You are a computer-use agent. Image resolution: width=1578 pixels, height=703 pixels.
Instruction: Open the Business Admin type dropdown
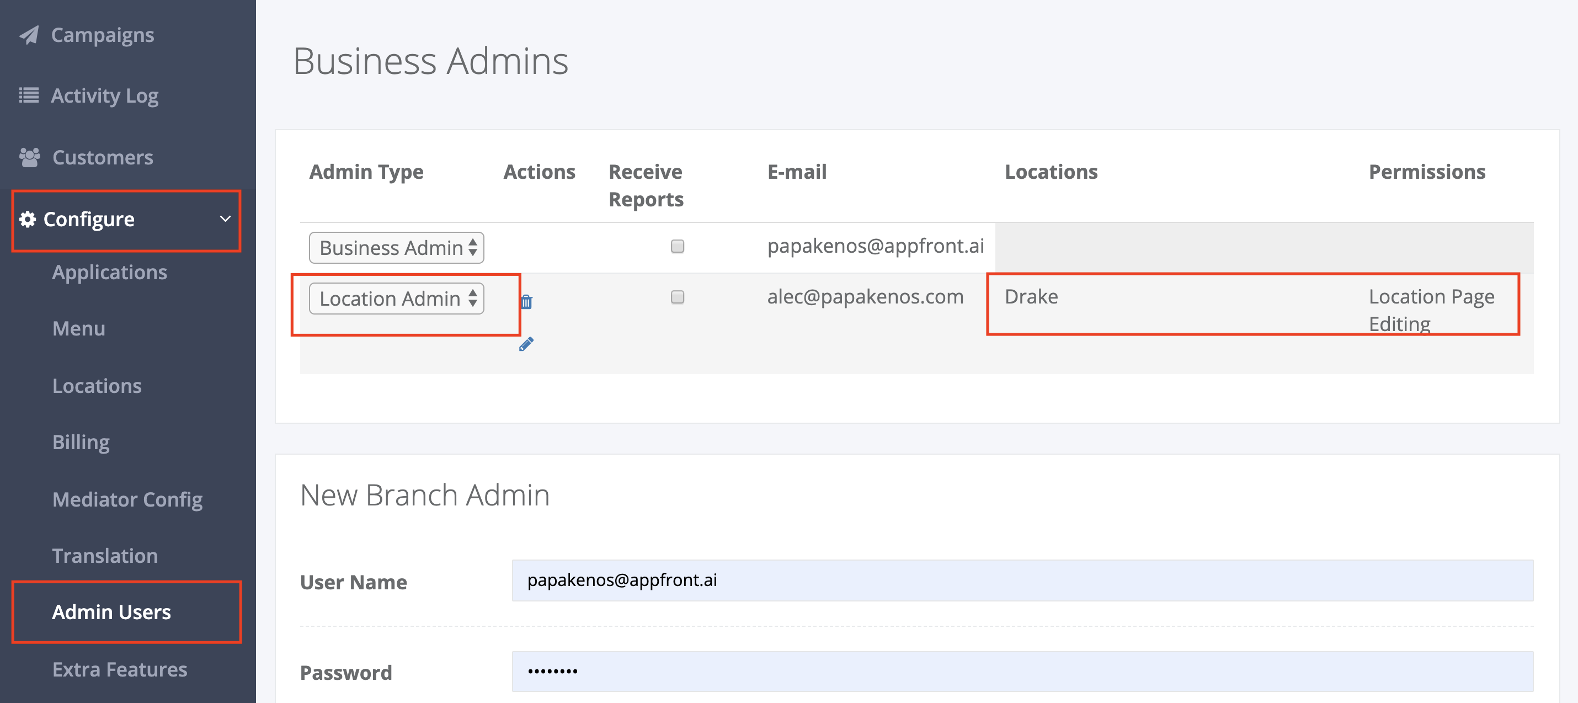(396, 248)
